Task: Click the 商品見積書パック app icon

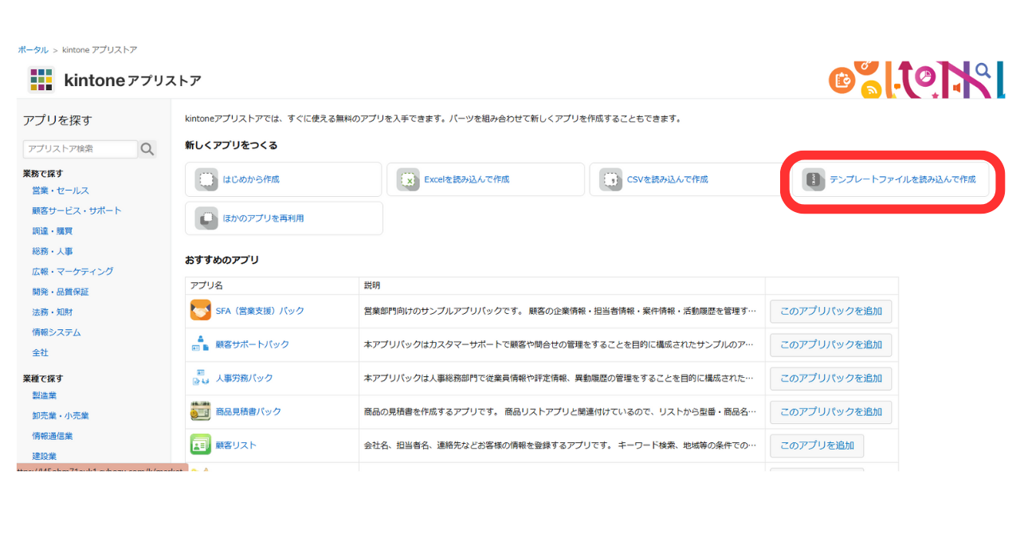Action: [x=200, y=411]
